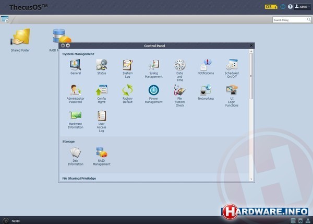Click the Search String input field
The width and height of the screenshot is (313, 224).
[x=290, y=20]
